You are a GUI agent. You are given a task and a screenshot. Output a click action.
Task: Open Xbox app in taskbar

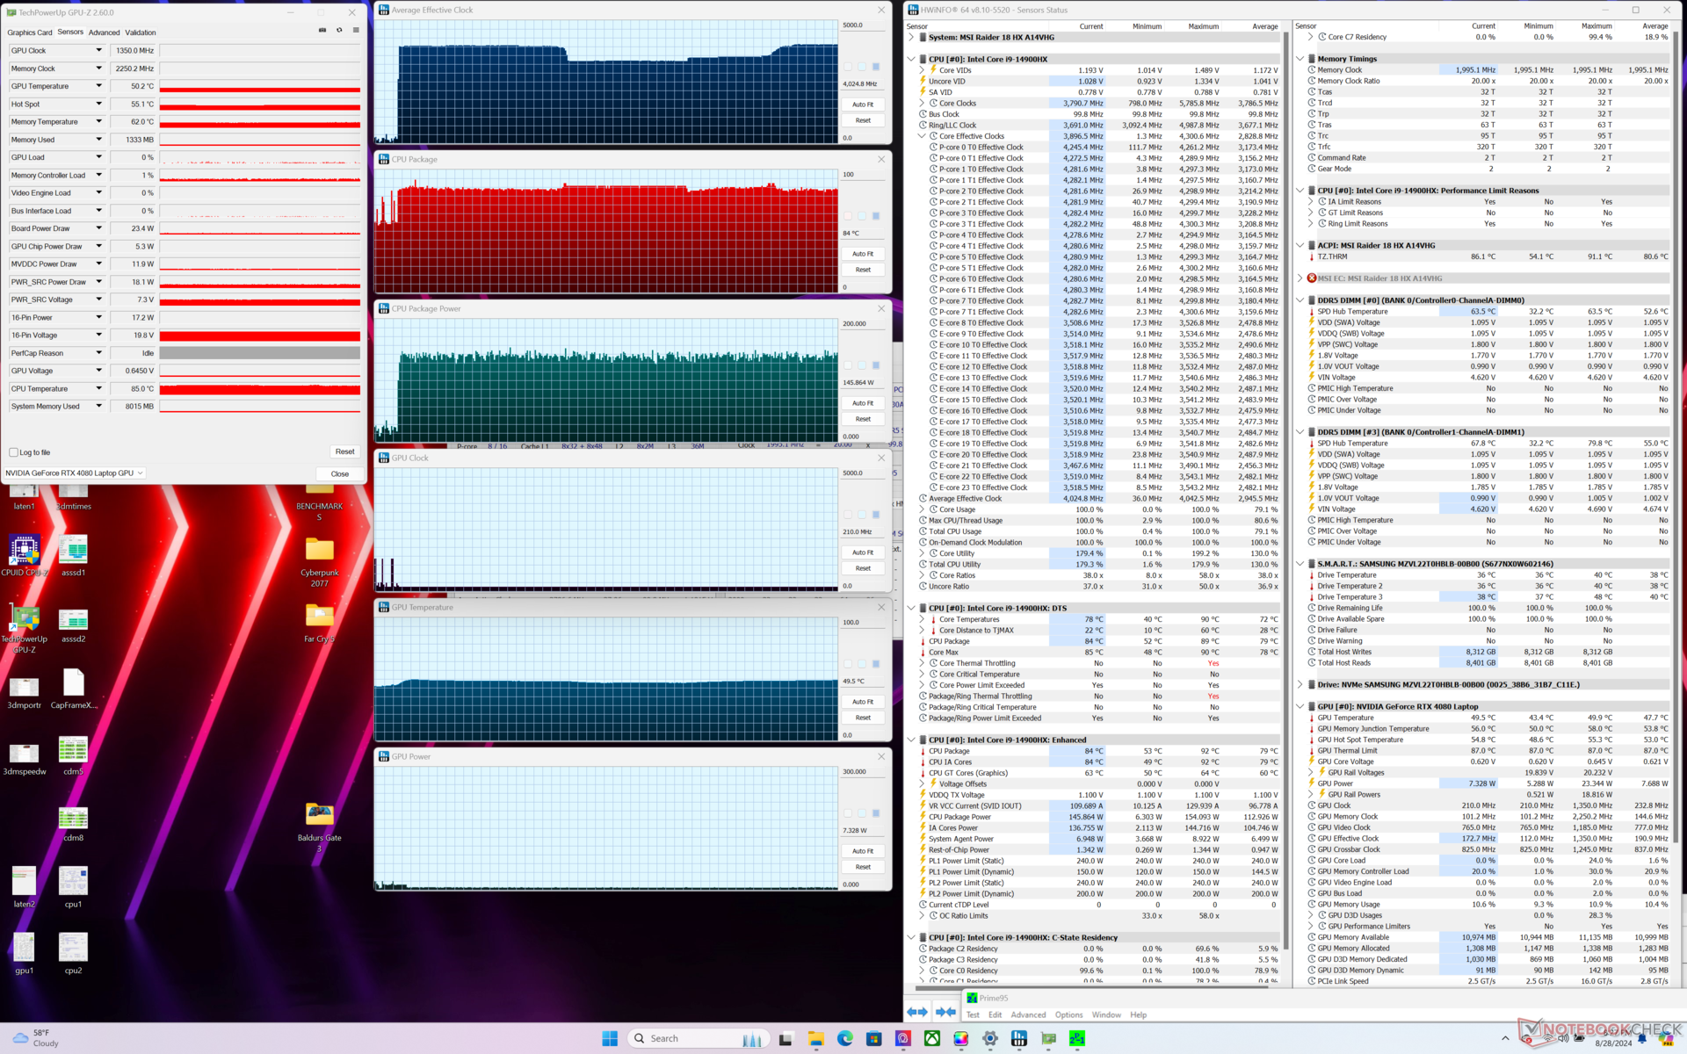coord(932,1038)
